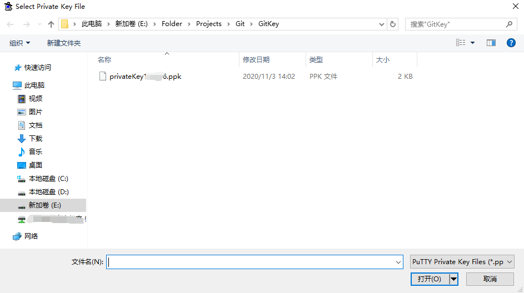
Task: Open the 音乐 folder
Action: [36, 151]
